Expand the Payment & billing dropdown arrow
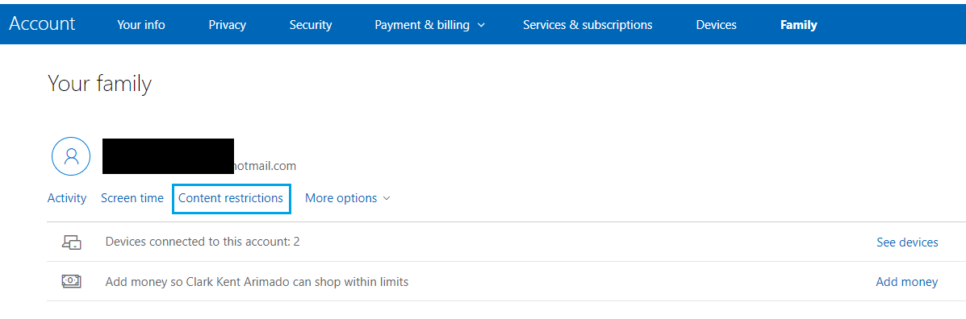This screenshot has height=319, width=966. pyautogui.click(x=481, y=25)
